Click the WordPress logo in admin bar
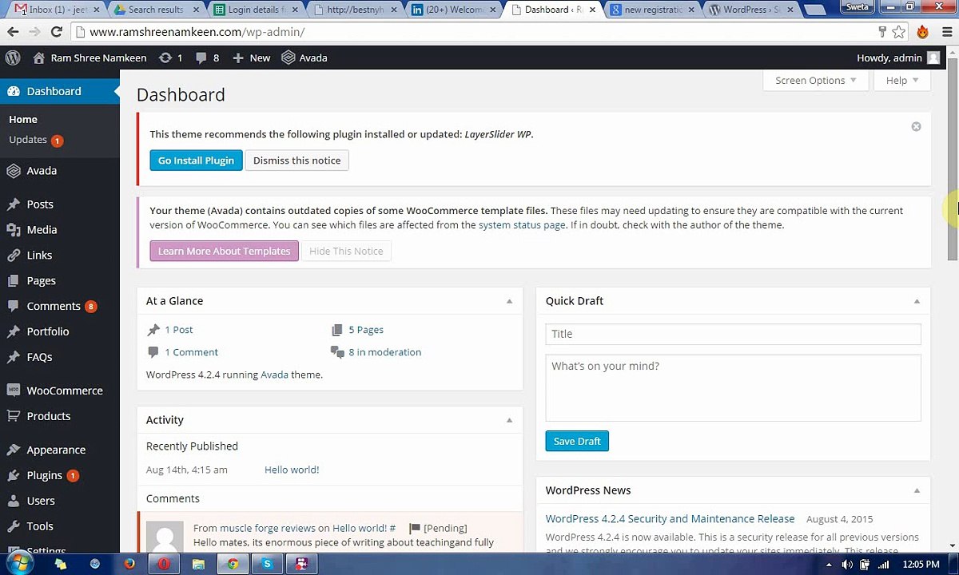 coord(13,57)
